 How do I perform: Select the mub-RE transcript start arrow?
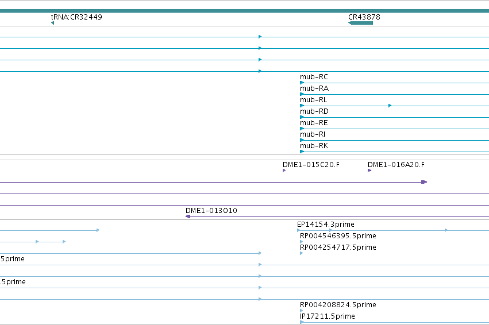(302, 129)
